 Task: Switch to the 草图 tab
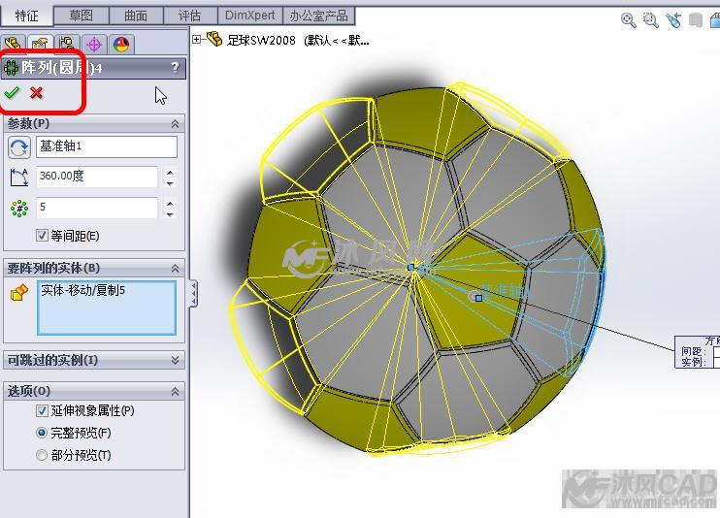(x=82, y=16)
